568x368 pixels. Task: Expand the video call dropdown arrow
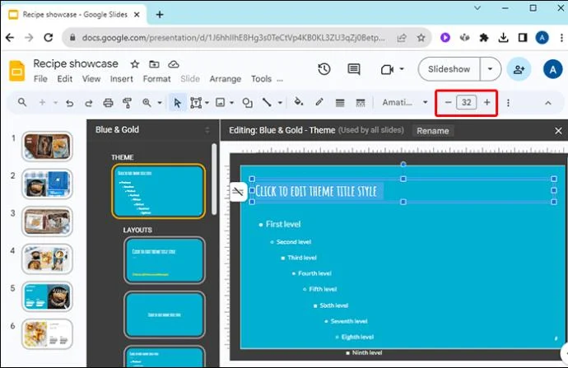coord(402,69)
